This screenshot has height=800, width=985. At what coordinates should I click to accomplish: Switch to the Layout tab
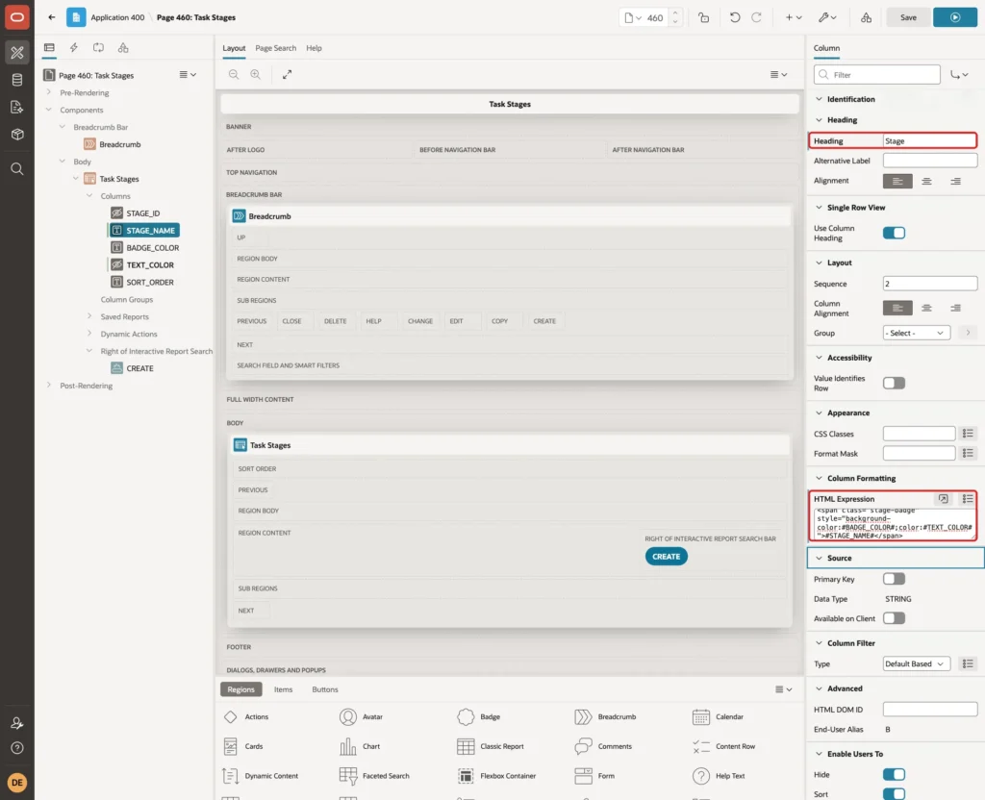tap(234, 48)
